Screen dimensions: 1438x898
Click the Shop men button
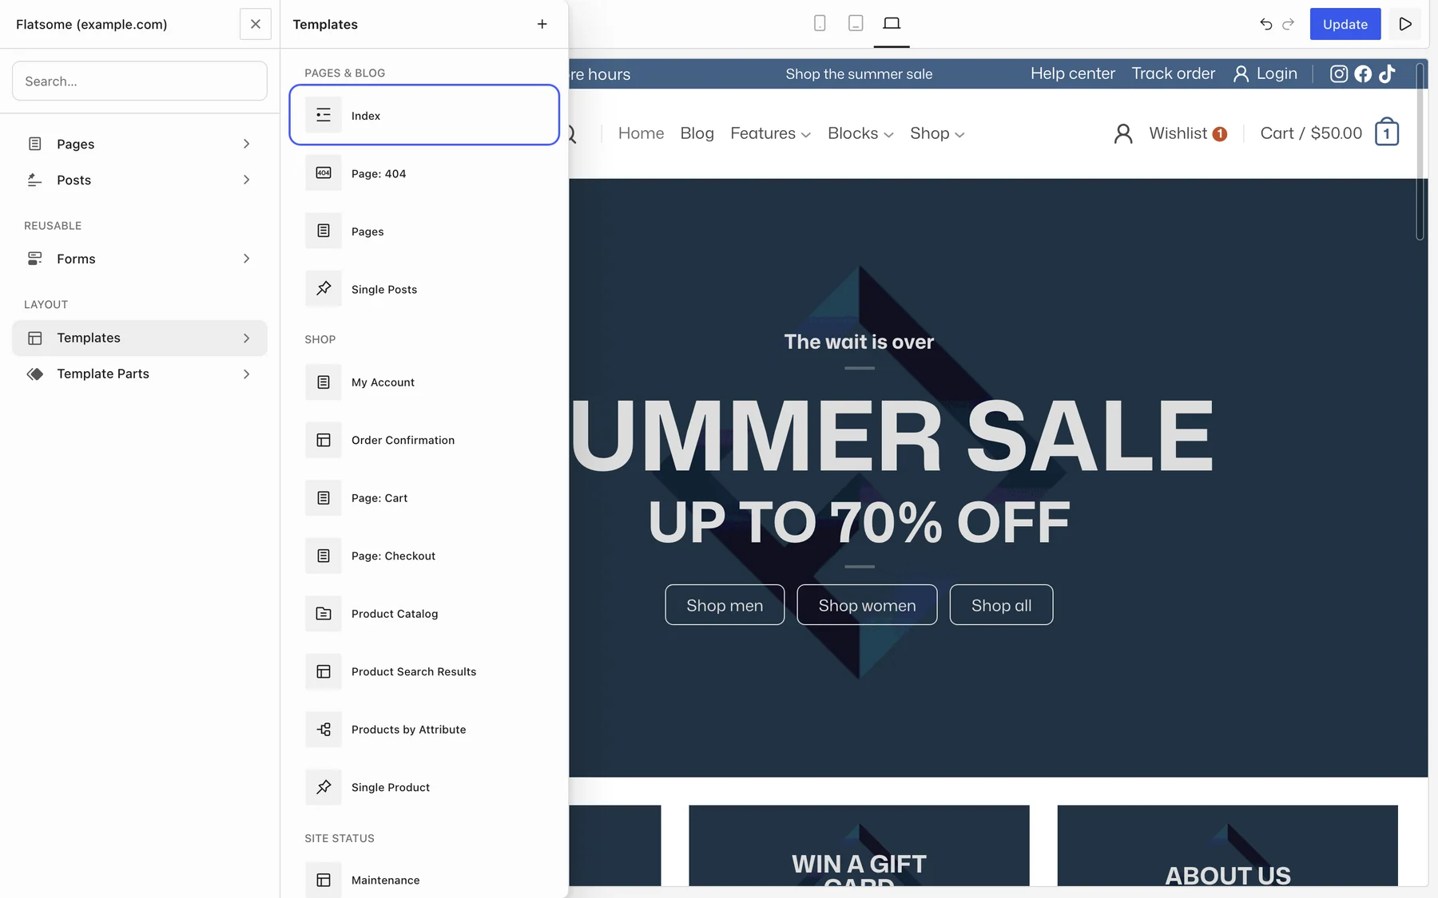click(x=725, y=605)
